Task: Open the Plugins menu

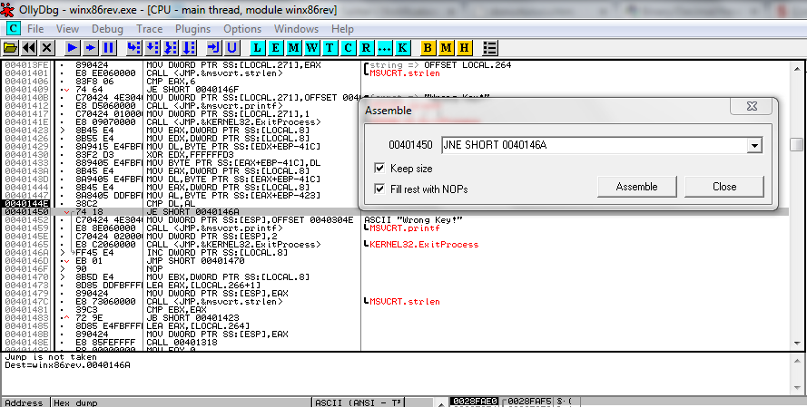Action: pos(193,29)
